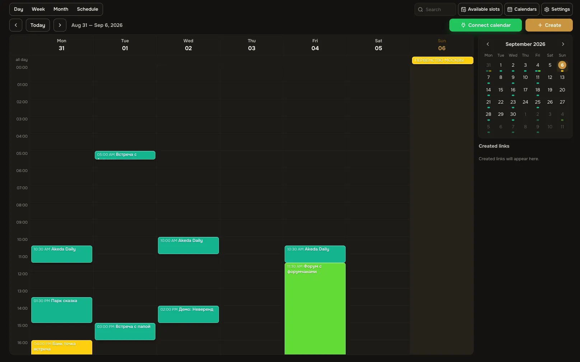Create a new event
The image size is (580, 362).
point(549,25)
